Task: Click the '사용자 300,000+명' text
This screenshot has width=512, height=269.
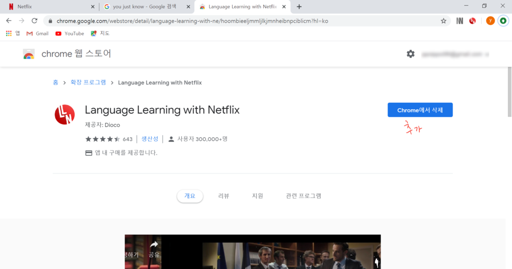Action: [x=202, y=139]
